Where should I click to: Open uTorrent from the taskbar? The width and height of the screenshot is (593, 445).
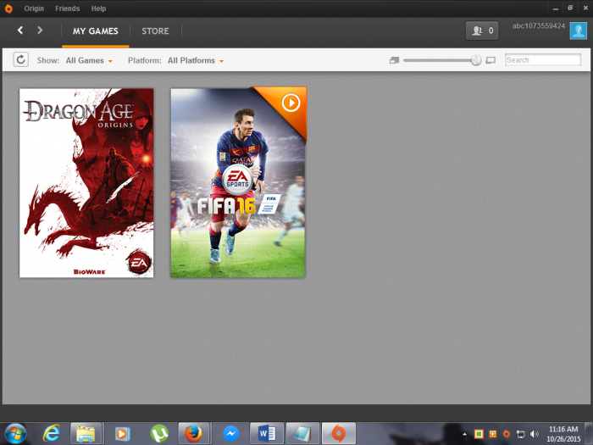tap(159, 434)
